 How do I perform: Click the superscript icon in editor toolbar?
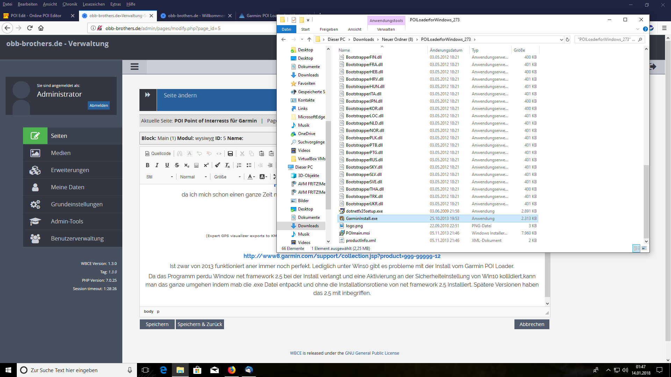click(x=206, y=165)
